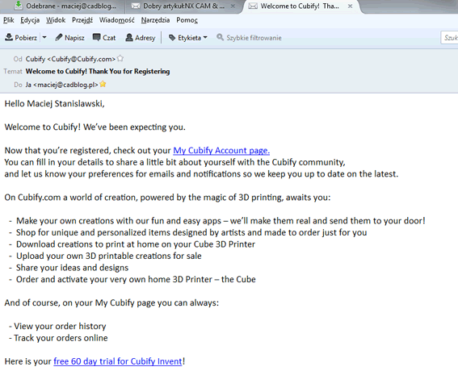Click envelope icon on Welcome to Cubify tab
The width and height of the screenshot is (458, 371).
[253, 6]
